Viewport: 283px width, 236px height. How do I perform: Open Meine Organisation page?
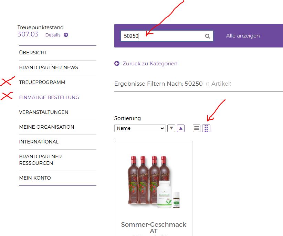[x=46, y=127]
